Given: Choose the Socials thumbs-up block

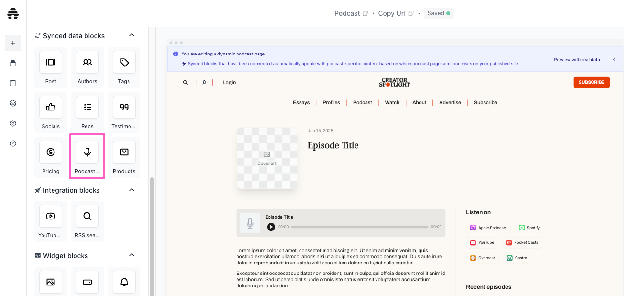Looking at the screenshot, I should pyautogui.click(x=51, y=108).
